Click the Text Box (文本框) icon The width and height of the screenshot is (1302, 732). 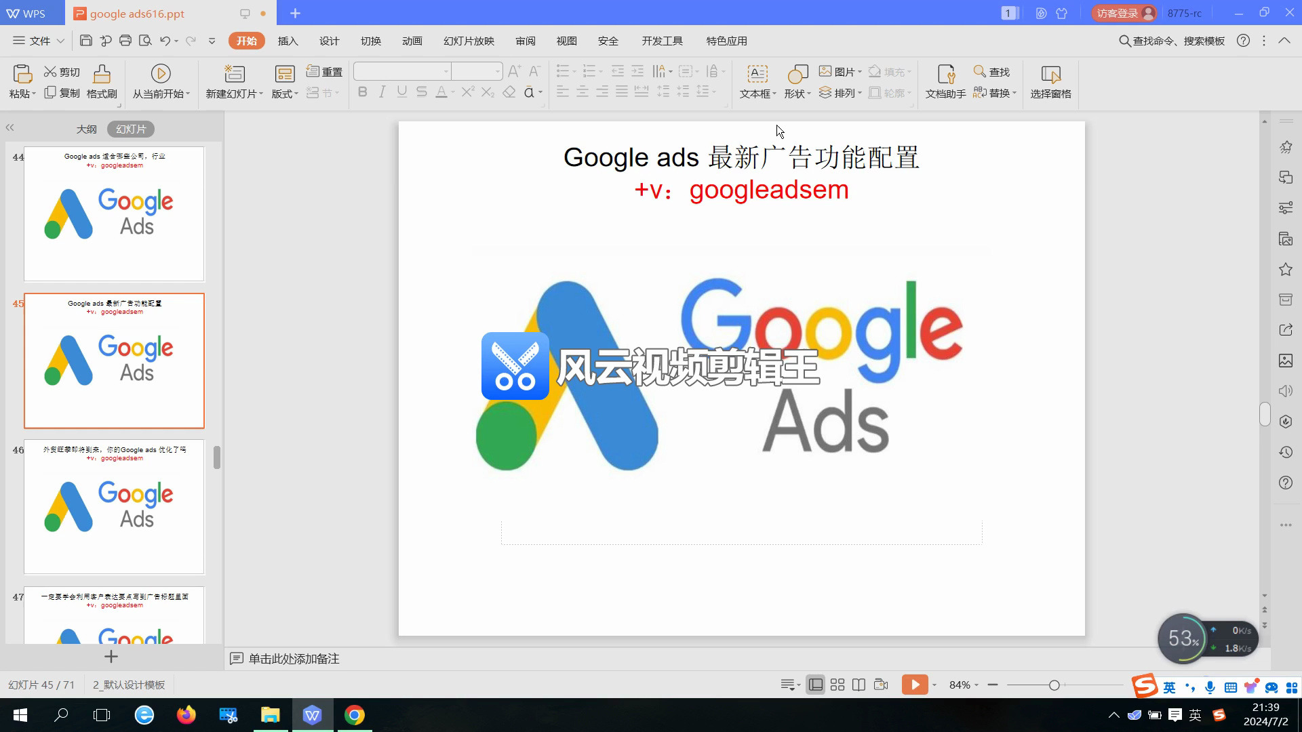757,73
